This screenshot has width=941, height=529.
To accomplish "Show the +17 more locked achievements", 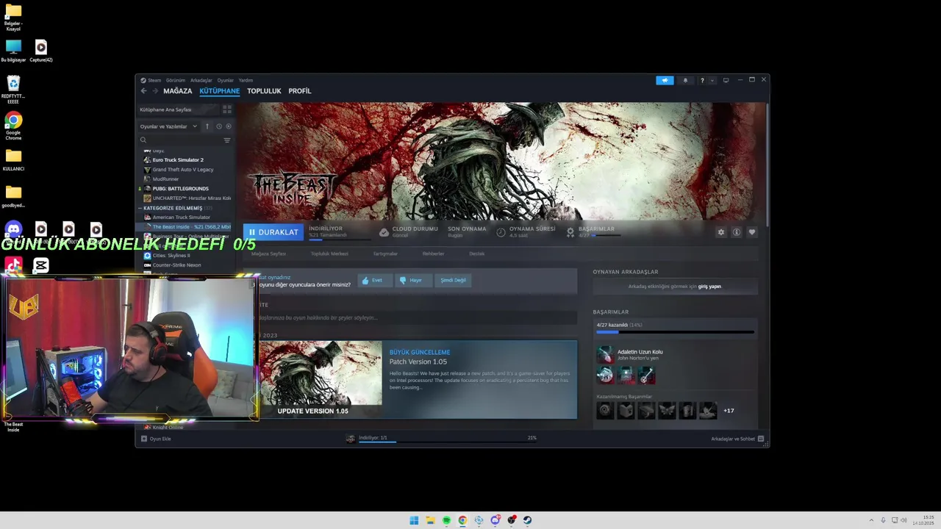I will 729,411.
